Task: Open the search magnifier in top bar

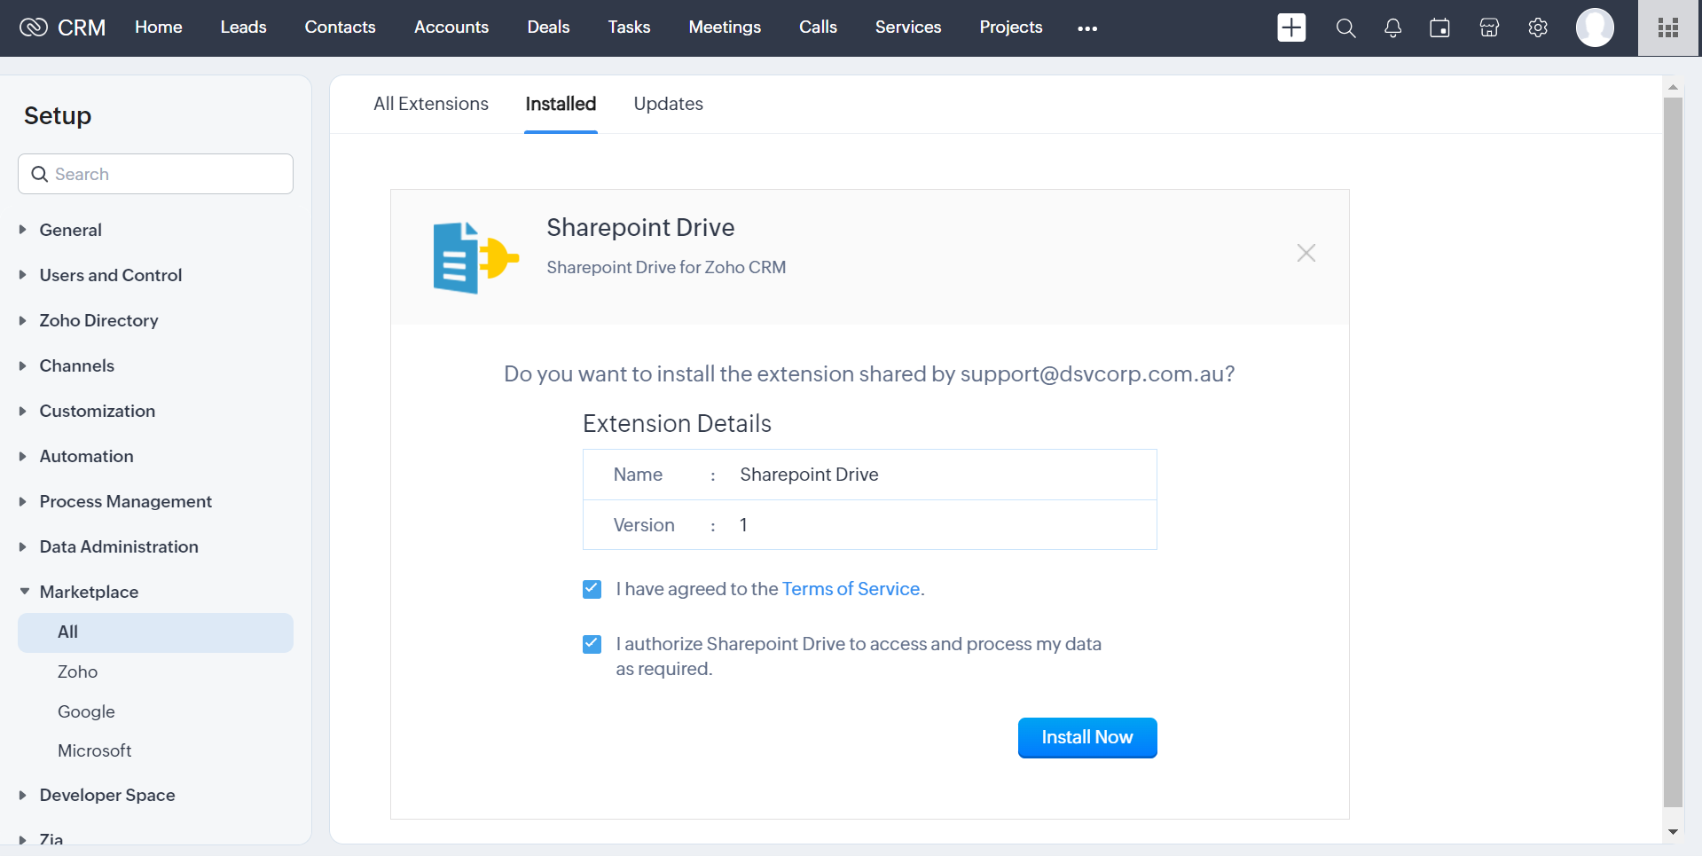Action: click(x=1345, y=28)
